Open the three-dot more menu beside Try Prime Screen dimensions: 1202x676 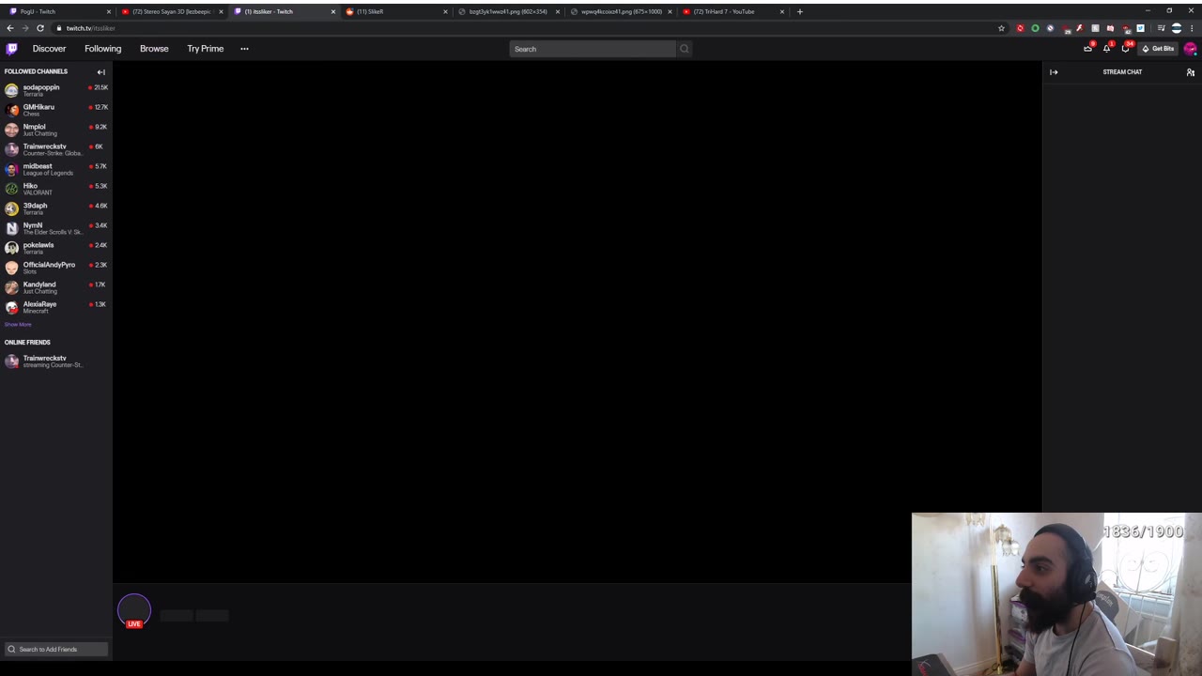(244, 49)
